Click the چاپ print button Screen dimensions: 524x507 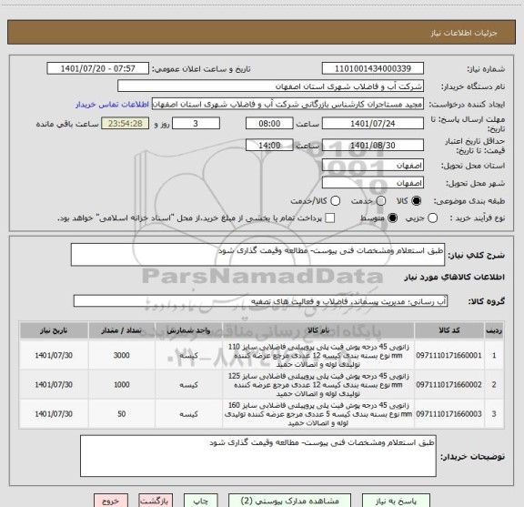[x=201, y=501]
